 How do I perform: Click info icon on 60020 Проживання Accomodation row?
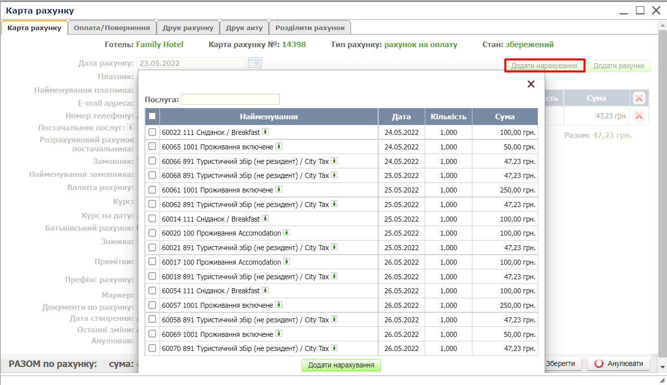click(x=287, y=233)
